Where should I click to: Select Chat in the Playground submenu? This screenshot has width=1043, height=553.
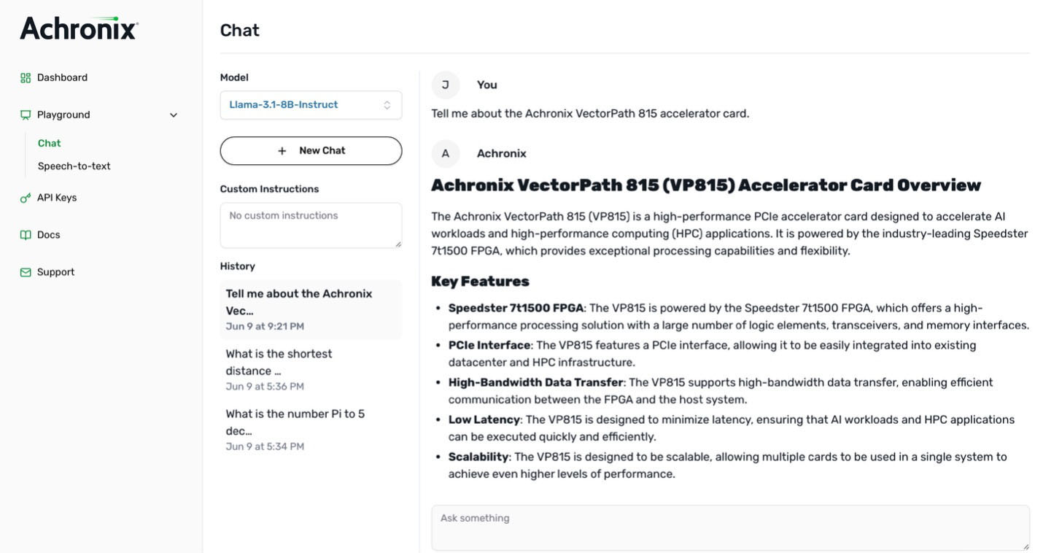coord(49,144)
